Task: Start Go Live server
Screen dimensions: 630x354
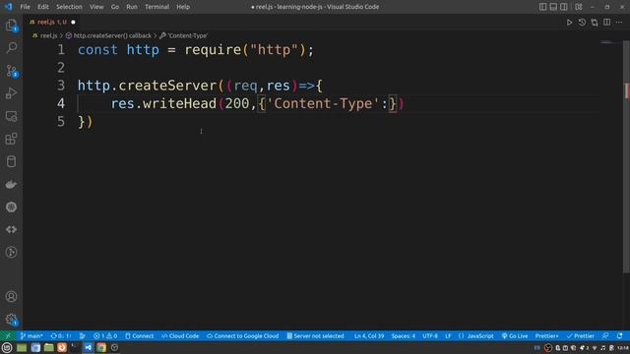Action: click(515, 336)
